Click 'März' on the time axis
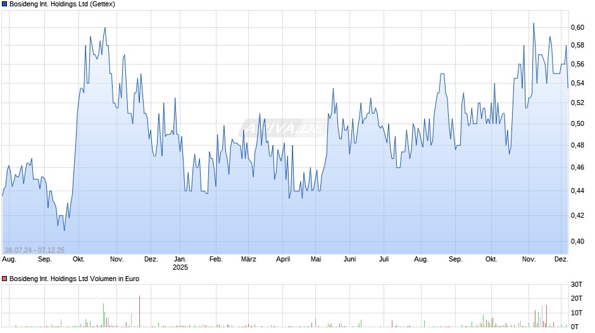 [249, 260]
